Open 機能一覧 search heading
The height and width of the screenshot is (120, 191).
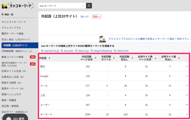click(x=7, y=14)
